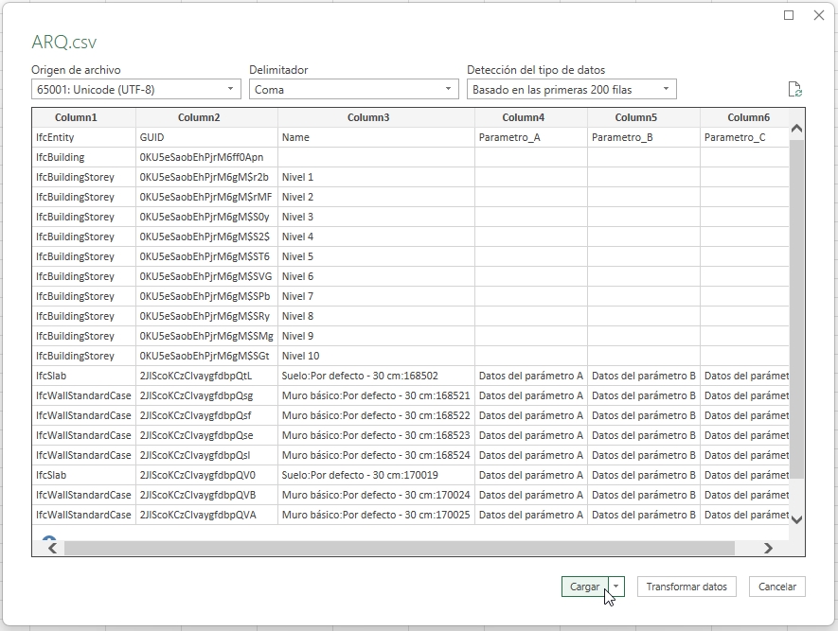The height and width of the screenshot is (631, 838).
Task: Click the scroll right arrow
Action: click(x=768, y=548)
